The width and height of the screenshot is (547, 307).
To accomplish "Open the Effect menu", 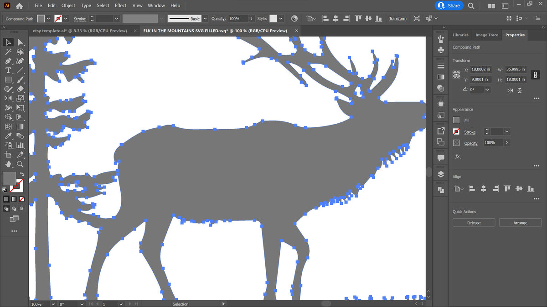I will (x=121, y=5).
